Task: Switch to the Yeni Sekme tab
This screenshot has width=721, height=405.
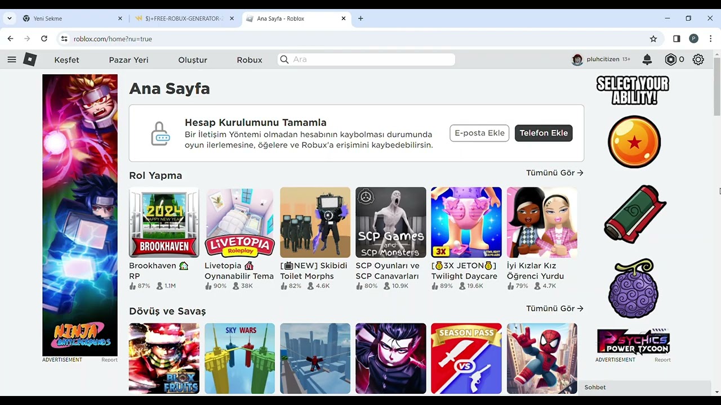Action: click(x=72, y=19)
